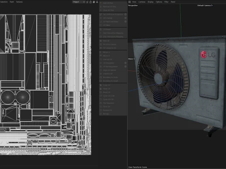Run the UV Straighten command
The height and width of the screenshot is (169, 226).
point(112,63)
